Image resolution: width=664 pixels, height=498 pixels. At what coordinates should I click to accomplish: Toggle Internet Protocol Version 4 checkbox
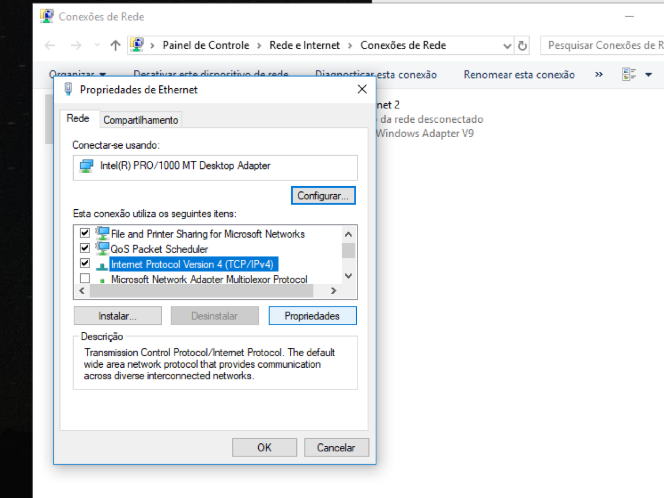tap(85, 263)
